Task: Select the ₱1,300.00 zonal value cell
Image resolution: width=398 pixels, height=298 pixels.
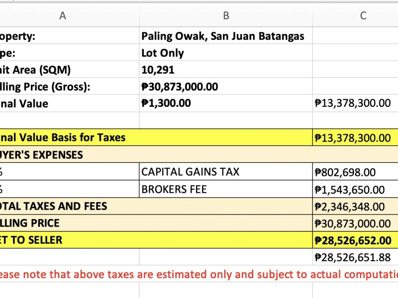Action: tap(166, 103)
